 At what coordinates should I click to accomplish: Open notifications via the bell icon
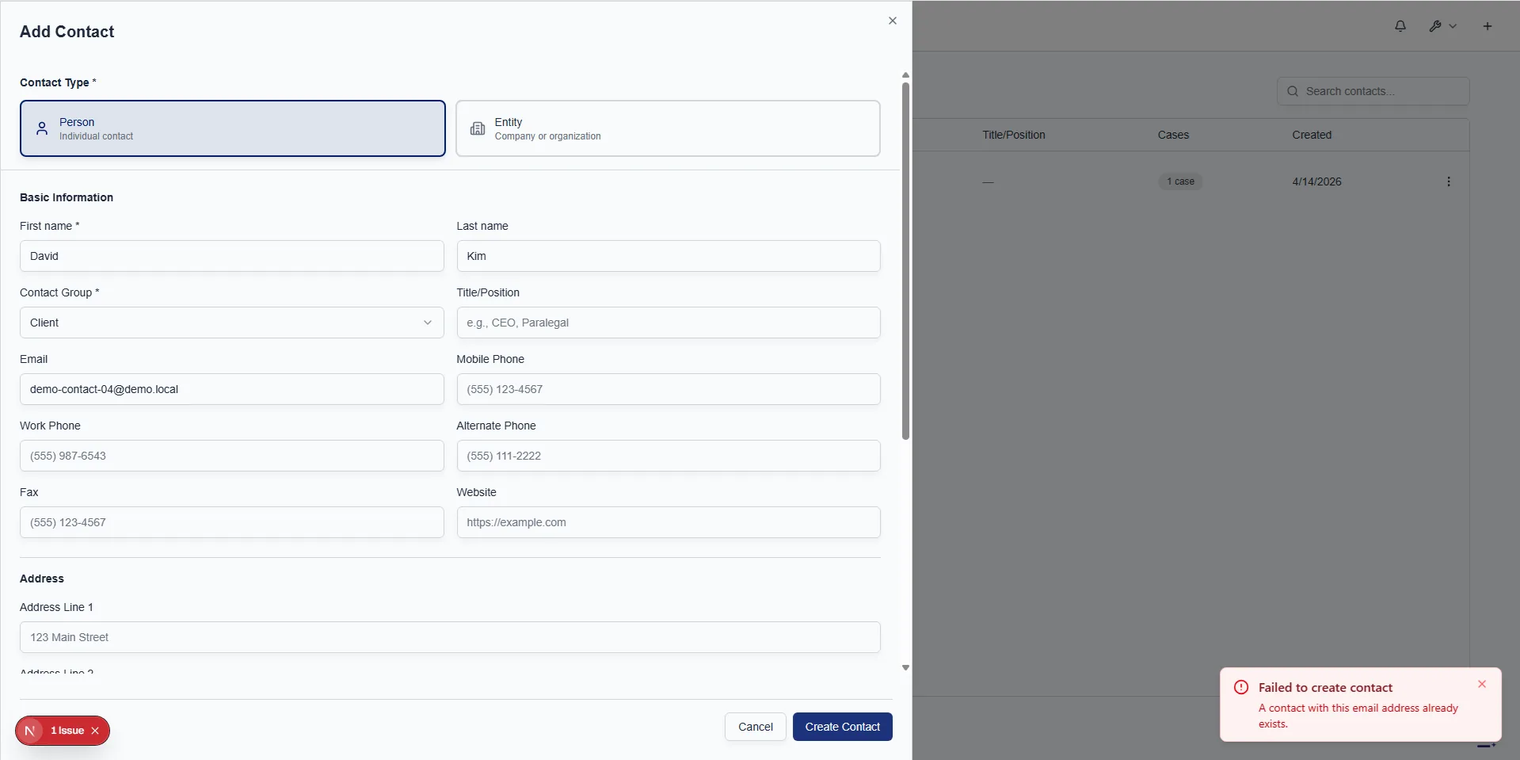(x=1400, y=26)
